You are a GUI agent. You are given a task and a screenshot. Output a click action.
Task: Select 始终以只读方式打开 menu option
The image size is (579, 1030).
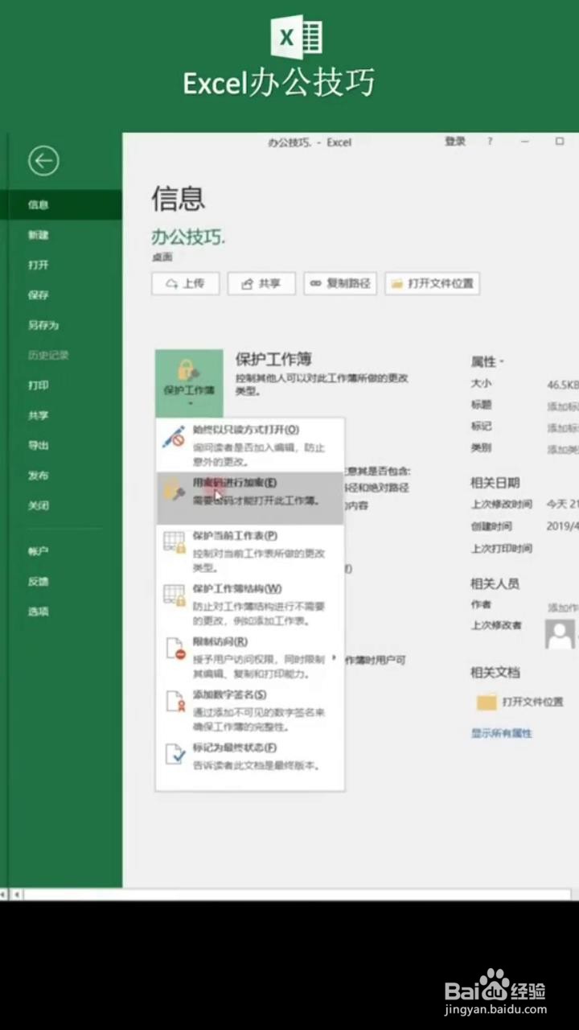point(250,445)
